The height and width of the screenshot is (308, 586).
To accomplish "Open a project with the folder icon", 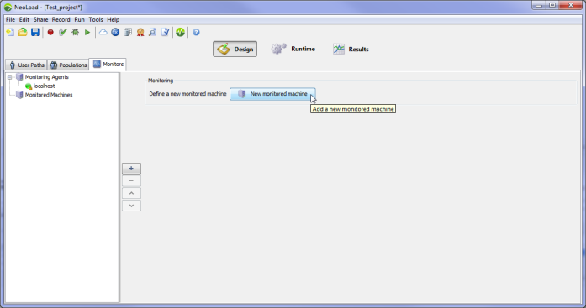I will click(23, 33).
